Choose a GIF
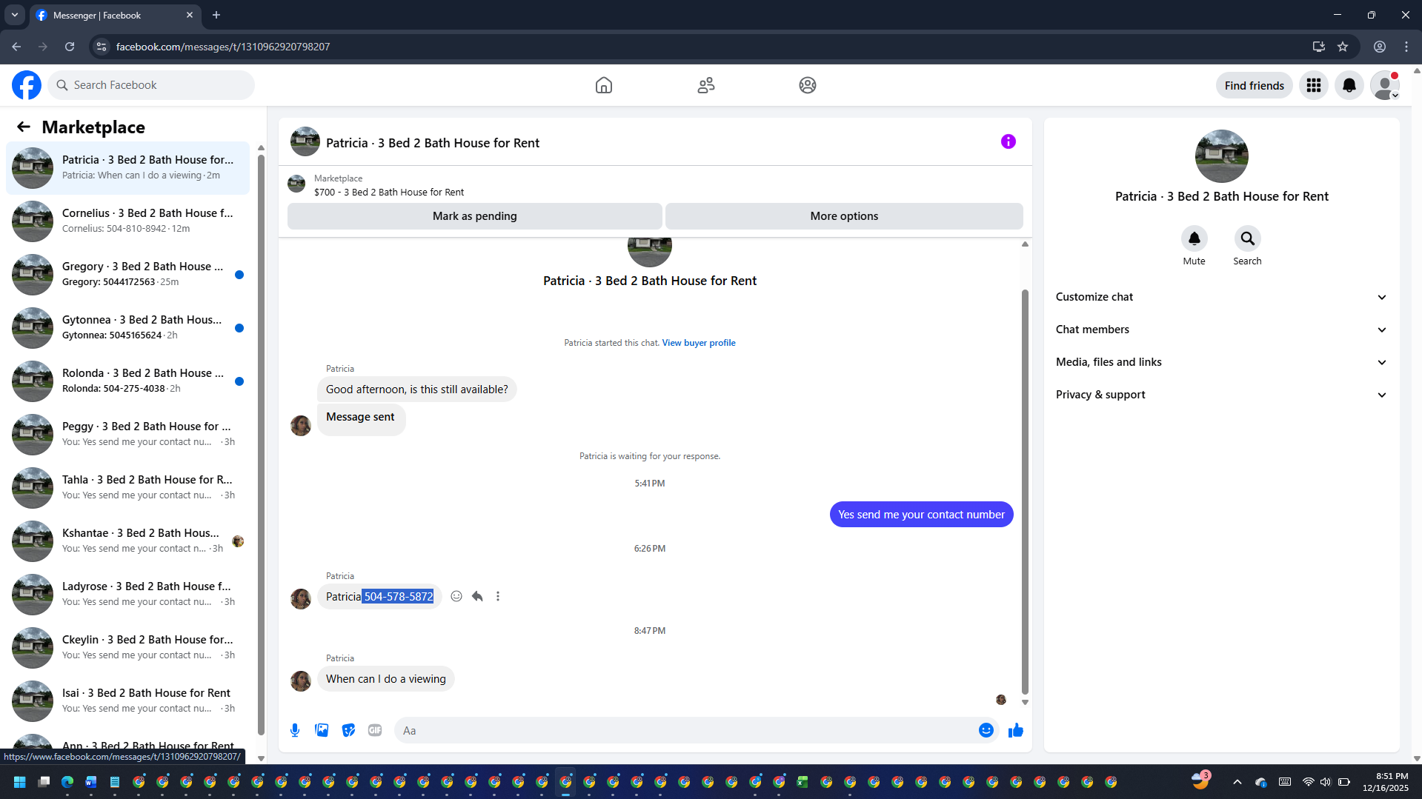The image size is (1422, 799). coord(375,730)
